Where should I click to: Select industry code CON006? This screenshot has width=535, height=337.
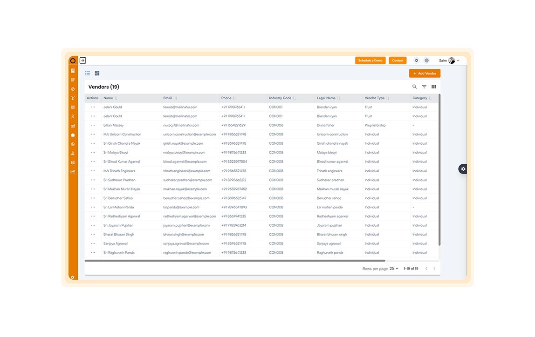click(x=276, y=125)
